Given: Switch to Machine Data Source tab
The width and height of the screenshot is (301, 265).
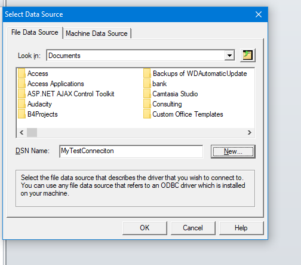Looking at the screenshot, I should pyautogui.click(x=97, y=33).
